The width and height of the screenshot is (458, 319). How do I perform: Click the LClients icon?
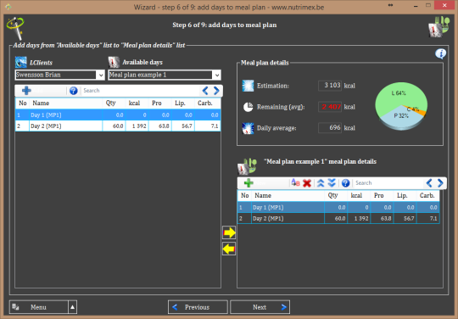20,62
